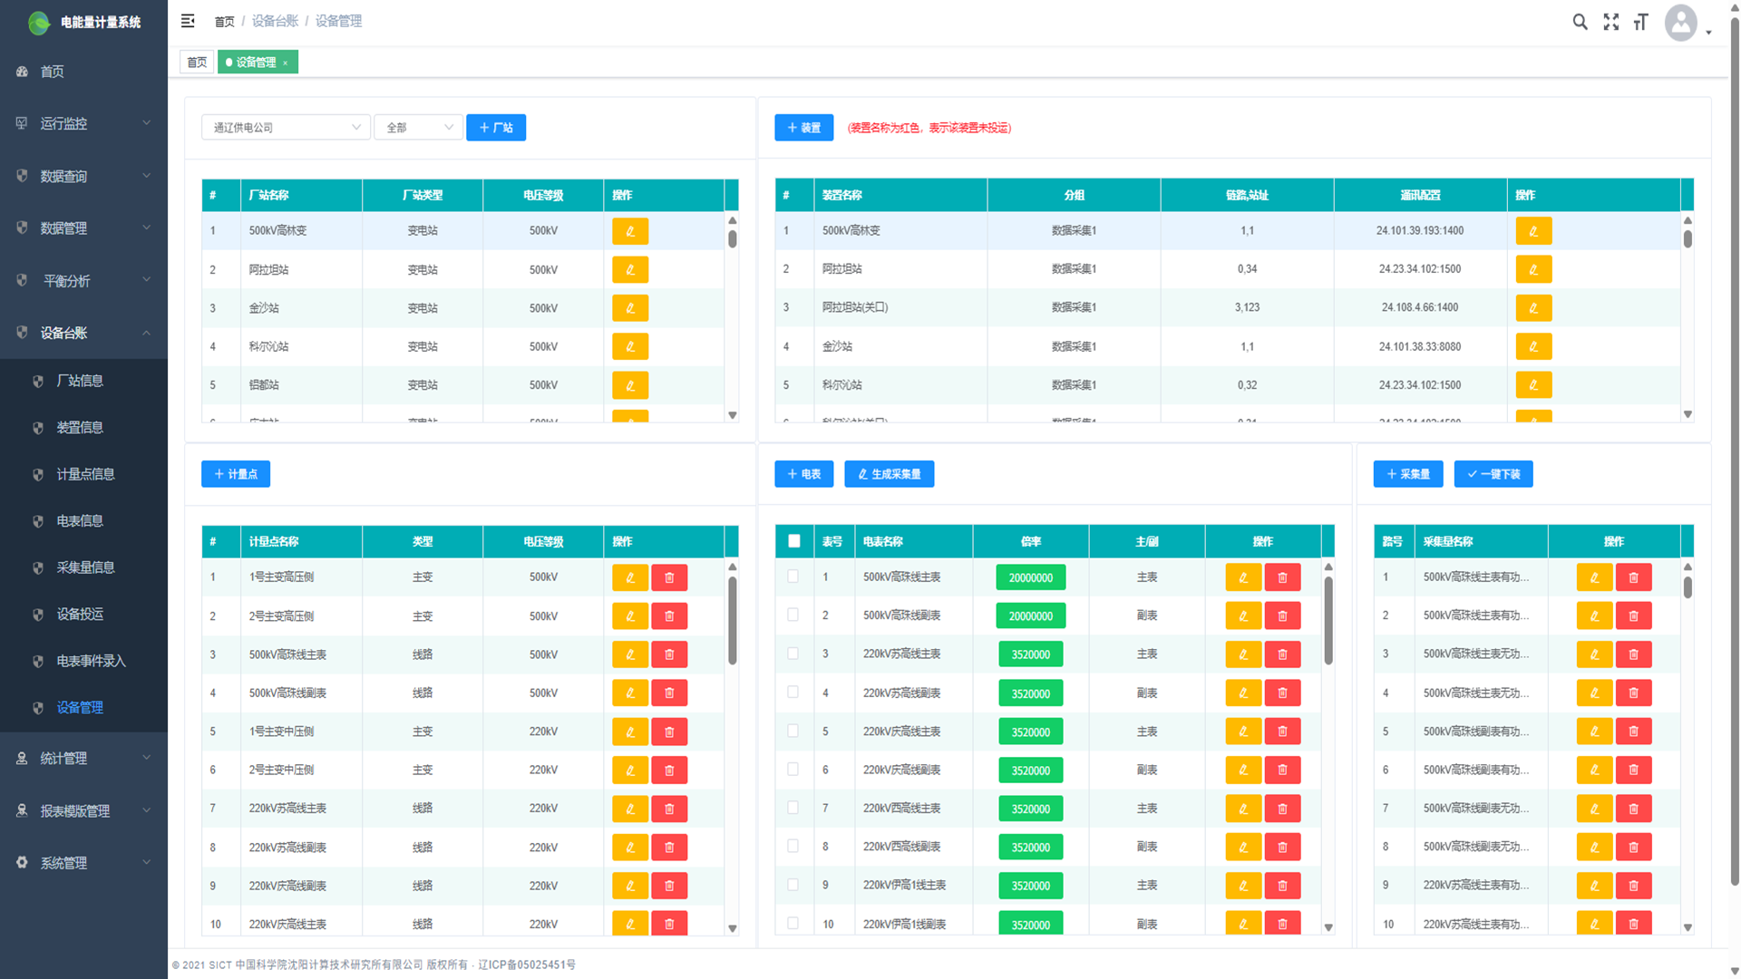Click the 生成采集量 button
The height and width of the screenshot is (979, 1741).
889,474
